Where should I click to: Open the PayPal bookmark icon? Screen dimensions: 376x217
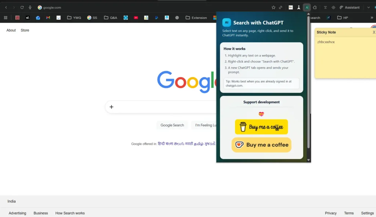156,18
